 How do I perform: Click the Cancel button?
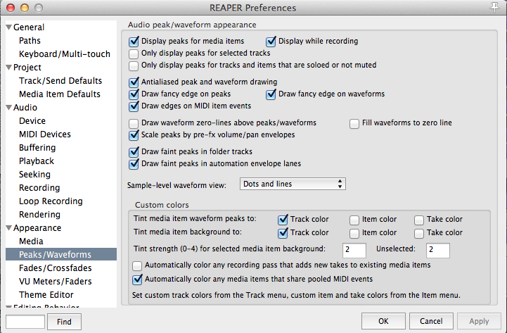431,321
